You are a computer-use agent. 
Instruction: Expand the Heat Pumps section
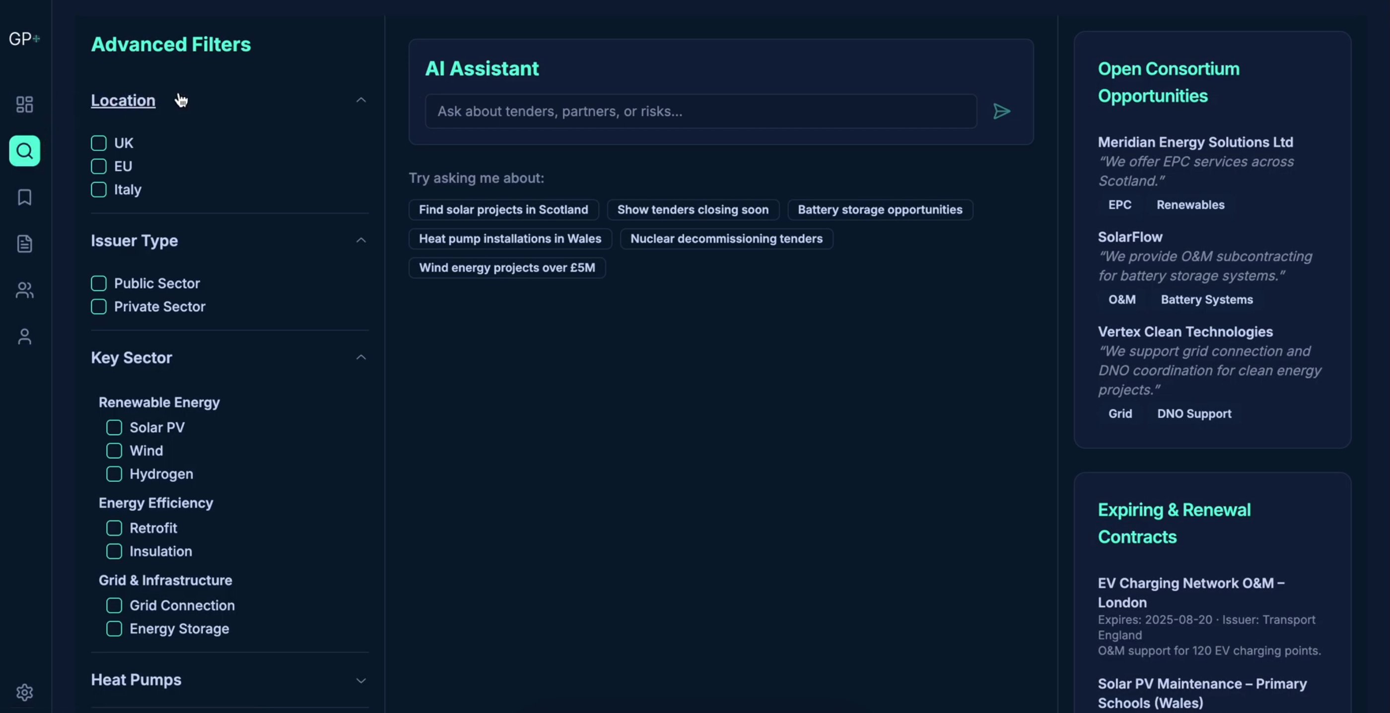pyautogui.click(x=361, y=680)
